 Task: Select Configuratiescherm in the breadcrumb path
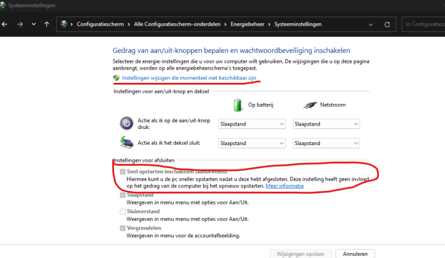tap(100, 24)
